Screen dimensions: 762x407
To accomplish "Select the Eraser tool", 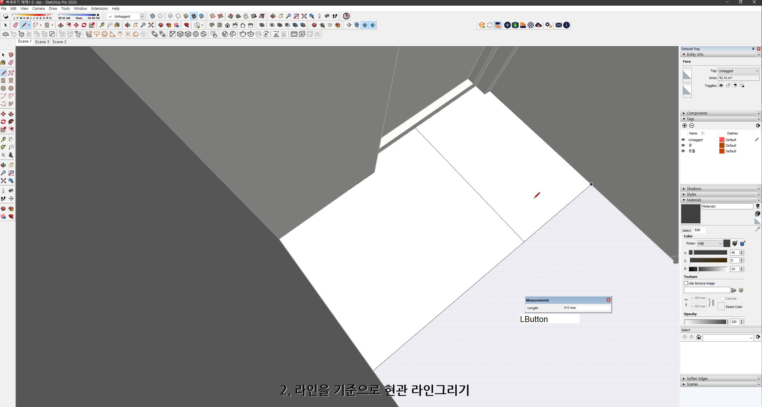I will coord(11,63).
